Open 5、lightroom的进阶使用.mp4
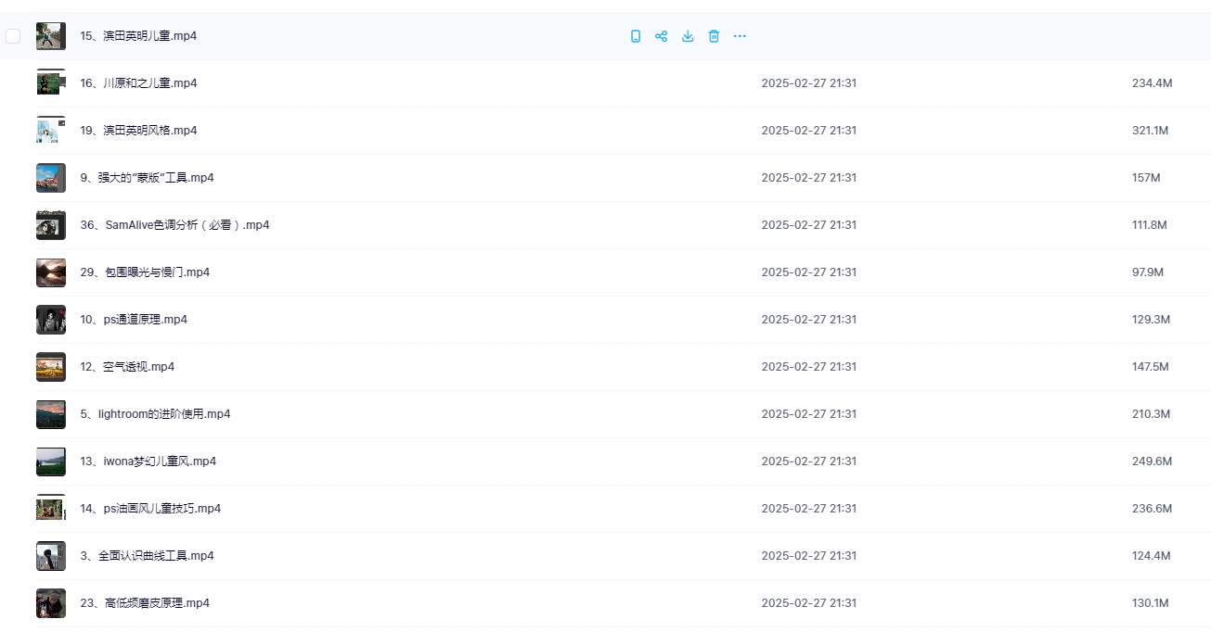 click(x=155, y=414)
